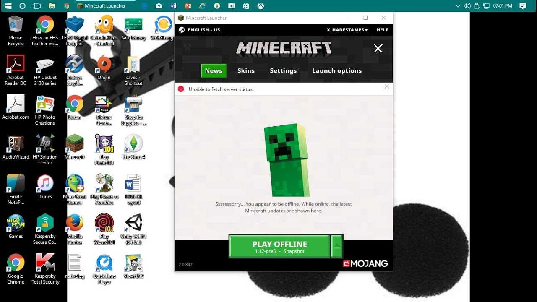Select the 'How an EHS teacher' Chrome shortcut
The width and height of the screenshot is (537, 302).
point(45,31)
